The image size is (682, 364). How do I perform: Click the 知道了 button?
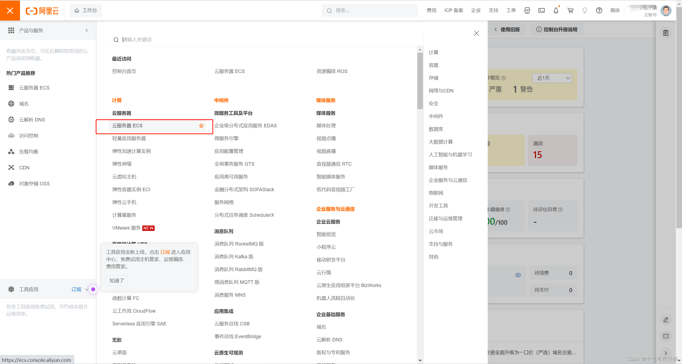pos(117,281)
